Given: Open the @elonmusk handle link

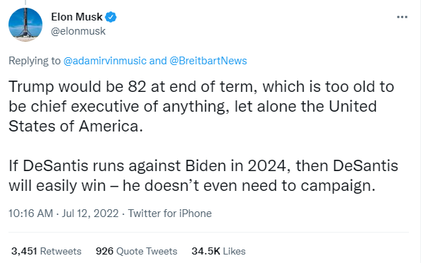Looking at the screenshot, I should pos(78,31).
